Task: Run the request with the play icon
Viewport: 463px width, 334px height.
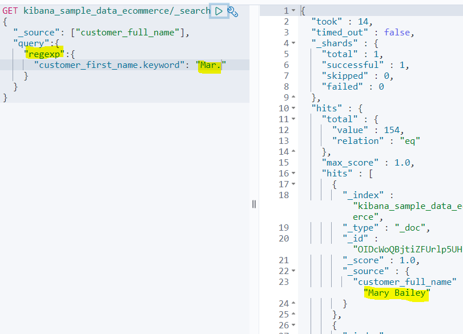Action: [219, 11]
